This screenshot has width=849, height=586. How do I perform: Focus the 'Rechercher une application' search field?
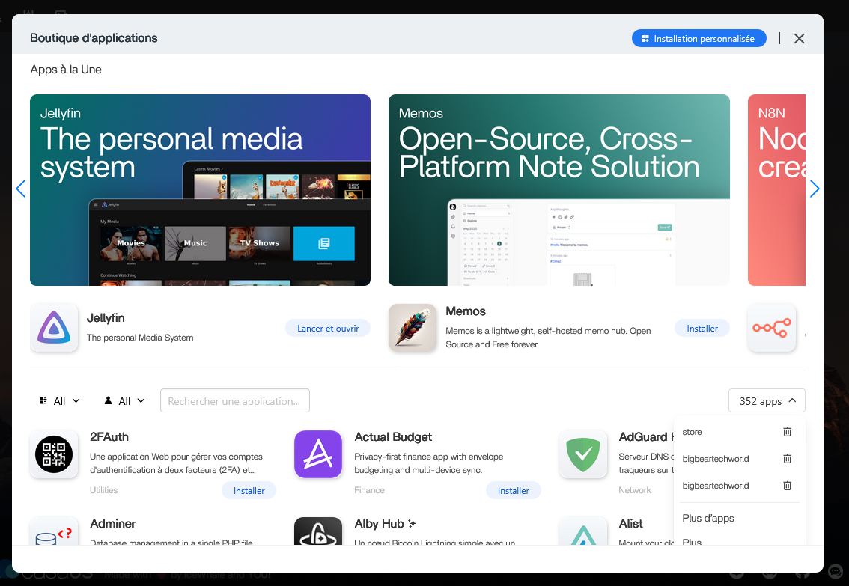pyautogui.click(x=235, y=401)
